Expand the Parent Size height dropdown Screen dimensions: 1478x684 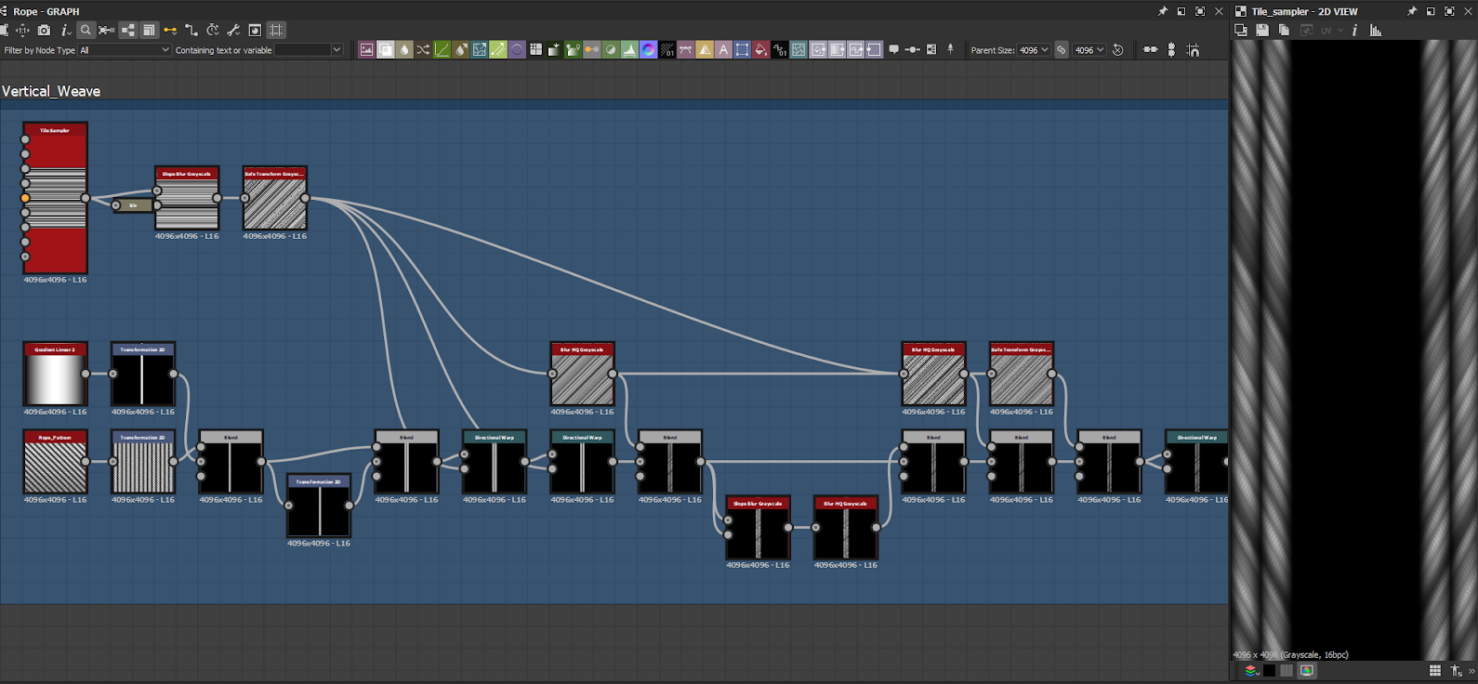1089,50
